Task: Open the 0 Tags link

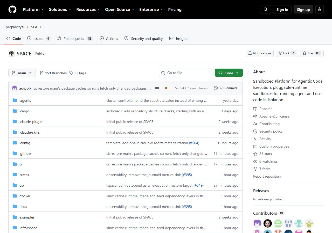Action: (78, 73)
